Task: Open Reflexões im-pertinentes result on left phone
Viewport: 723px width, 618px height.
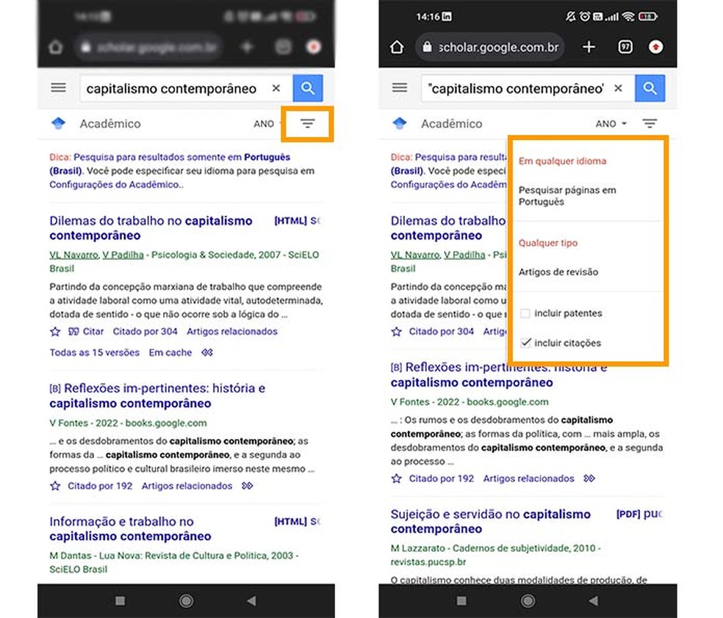Action: (157, 396)
